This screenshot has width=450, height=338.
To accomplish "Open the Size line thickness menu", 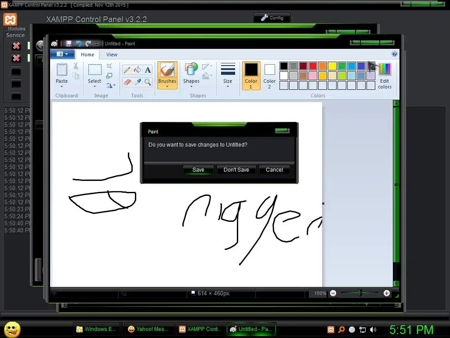I will click(228, 75).
